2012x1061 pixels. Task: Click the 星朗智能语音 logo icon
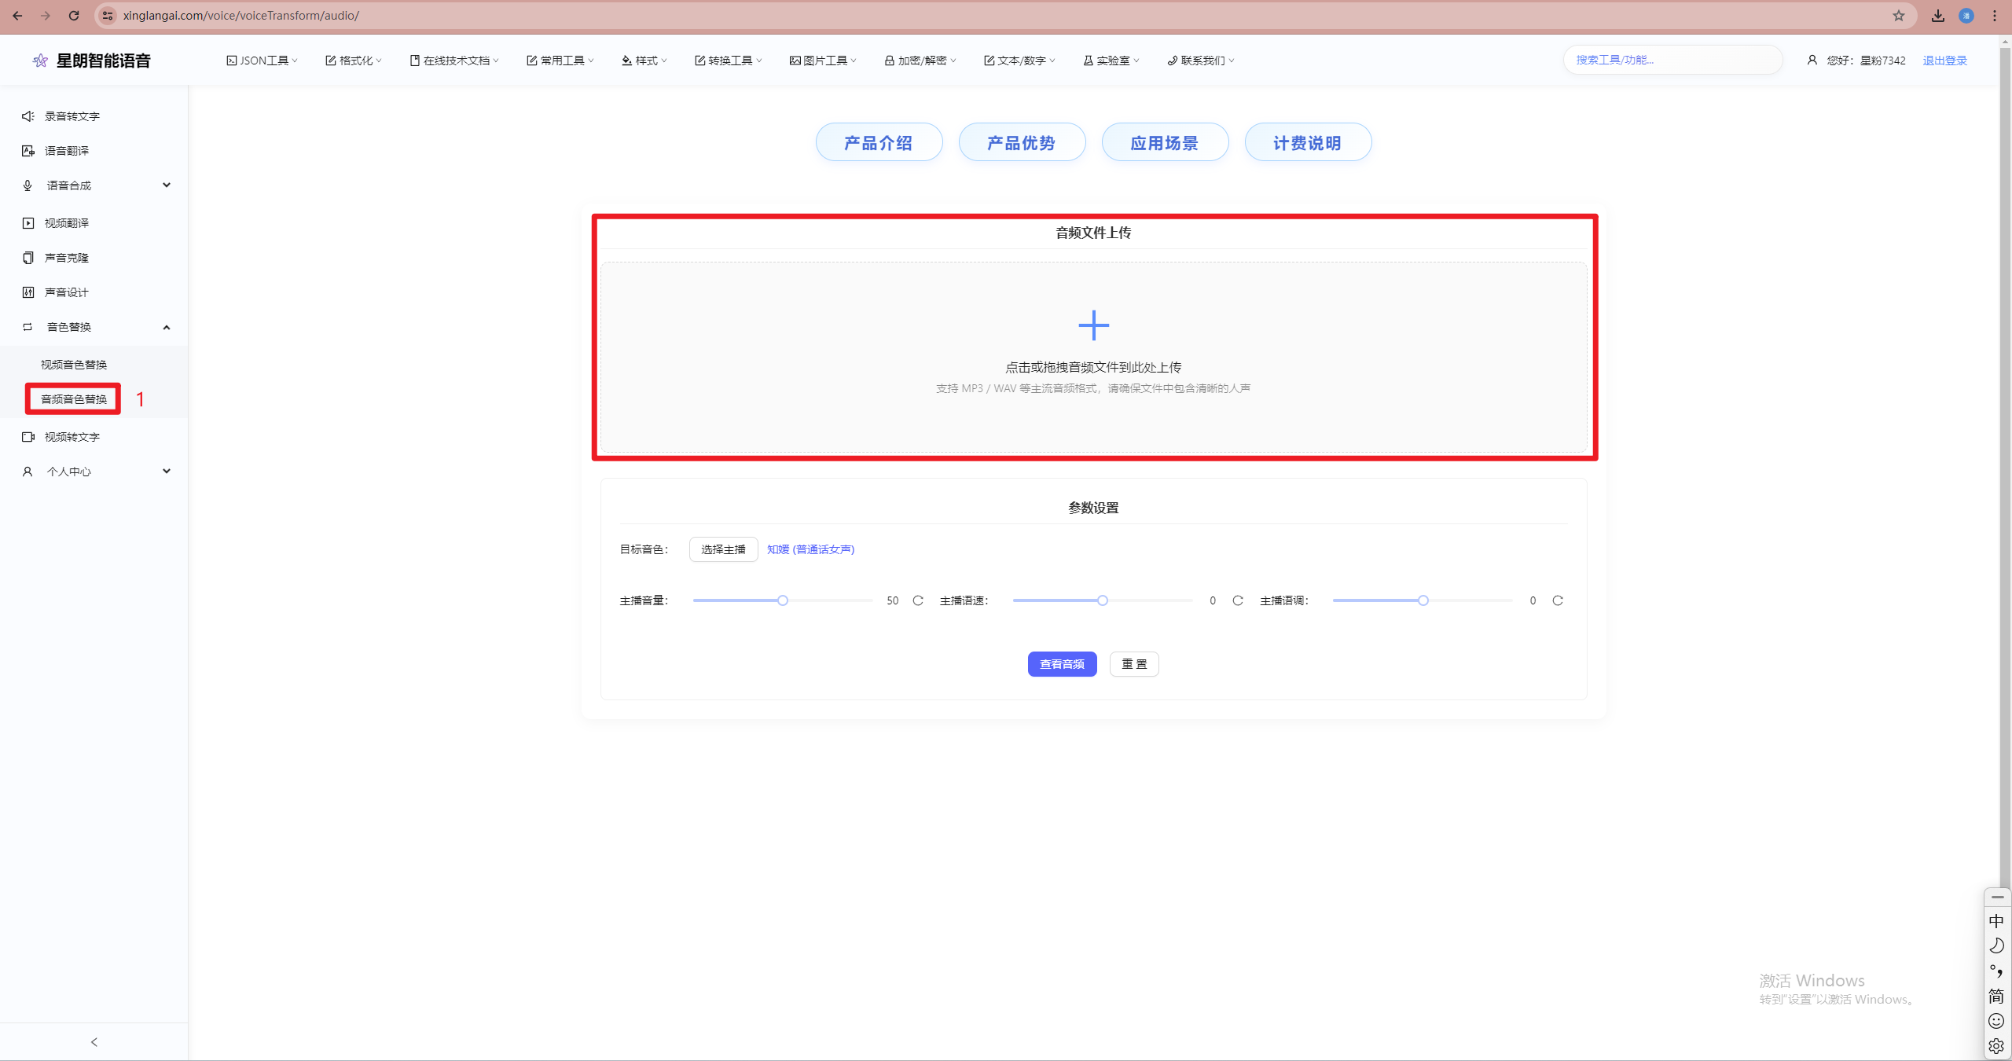point(40,61)
